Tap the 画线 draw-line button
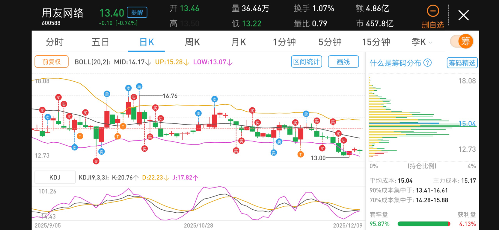The width and height of the screenshot is (499, 230). pos(343,62)
